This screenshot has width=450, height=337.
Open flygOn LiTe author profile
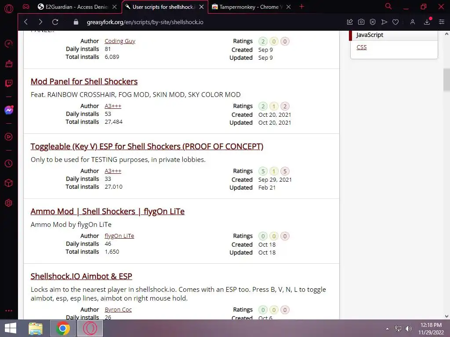click(x=119, y=236)
